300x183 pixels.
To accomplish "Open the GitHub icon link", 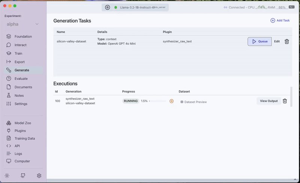I will pyautogui.click(x=23, y=175).
